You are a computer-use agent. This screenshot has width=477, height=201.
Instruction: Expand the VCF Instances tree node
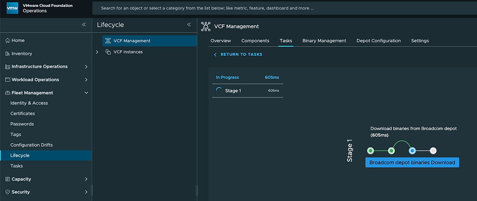(97, 52)
